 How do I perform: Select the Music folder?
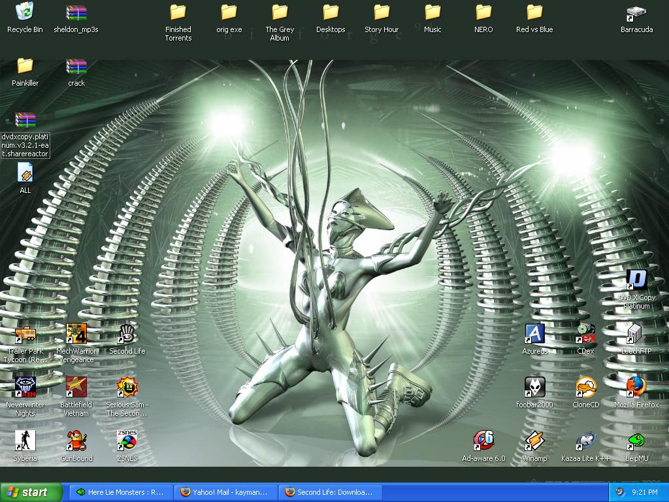click(432, 12)
